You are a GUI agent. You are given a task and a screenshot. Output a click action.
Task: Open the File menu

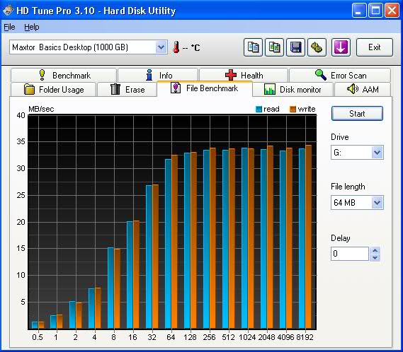(9, 27)
